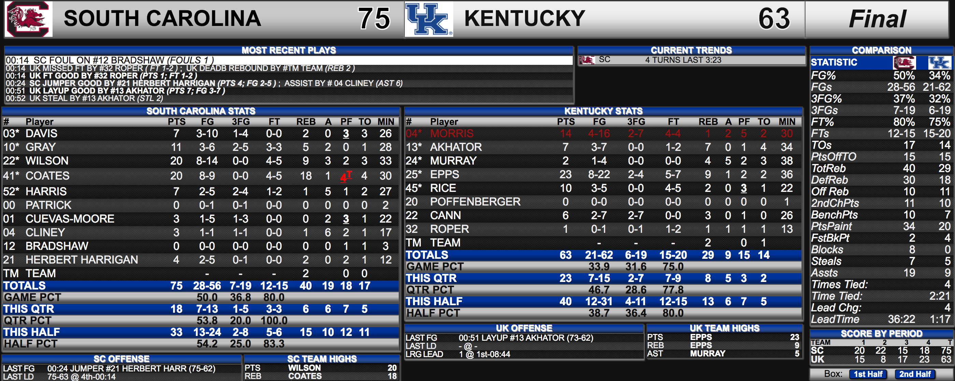The image size is (955, 381).
Task: Click the South Carolina Stats panel header
Action: 201,111
